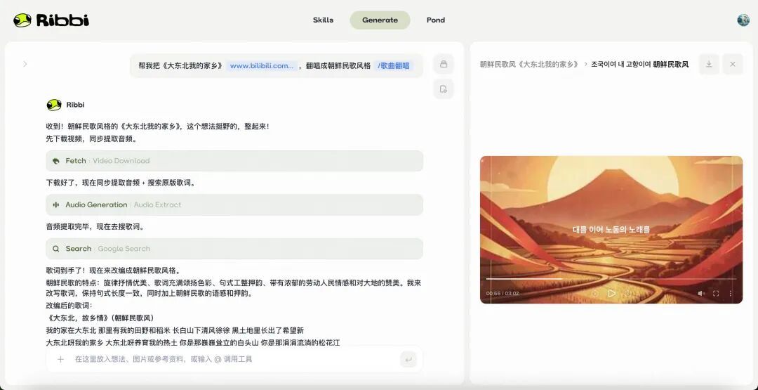Image resolution: width=758 pixels, height=390 pixels.
Task: Rewind the video with back-skip icon
Action: [x=594, y=293]
